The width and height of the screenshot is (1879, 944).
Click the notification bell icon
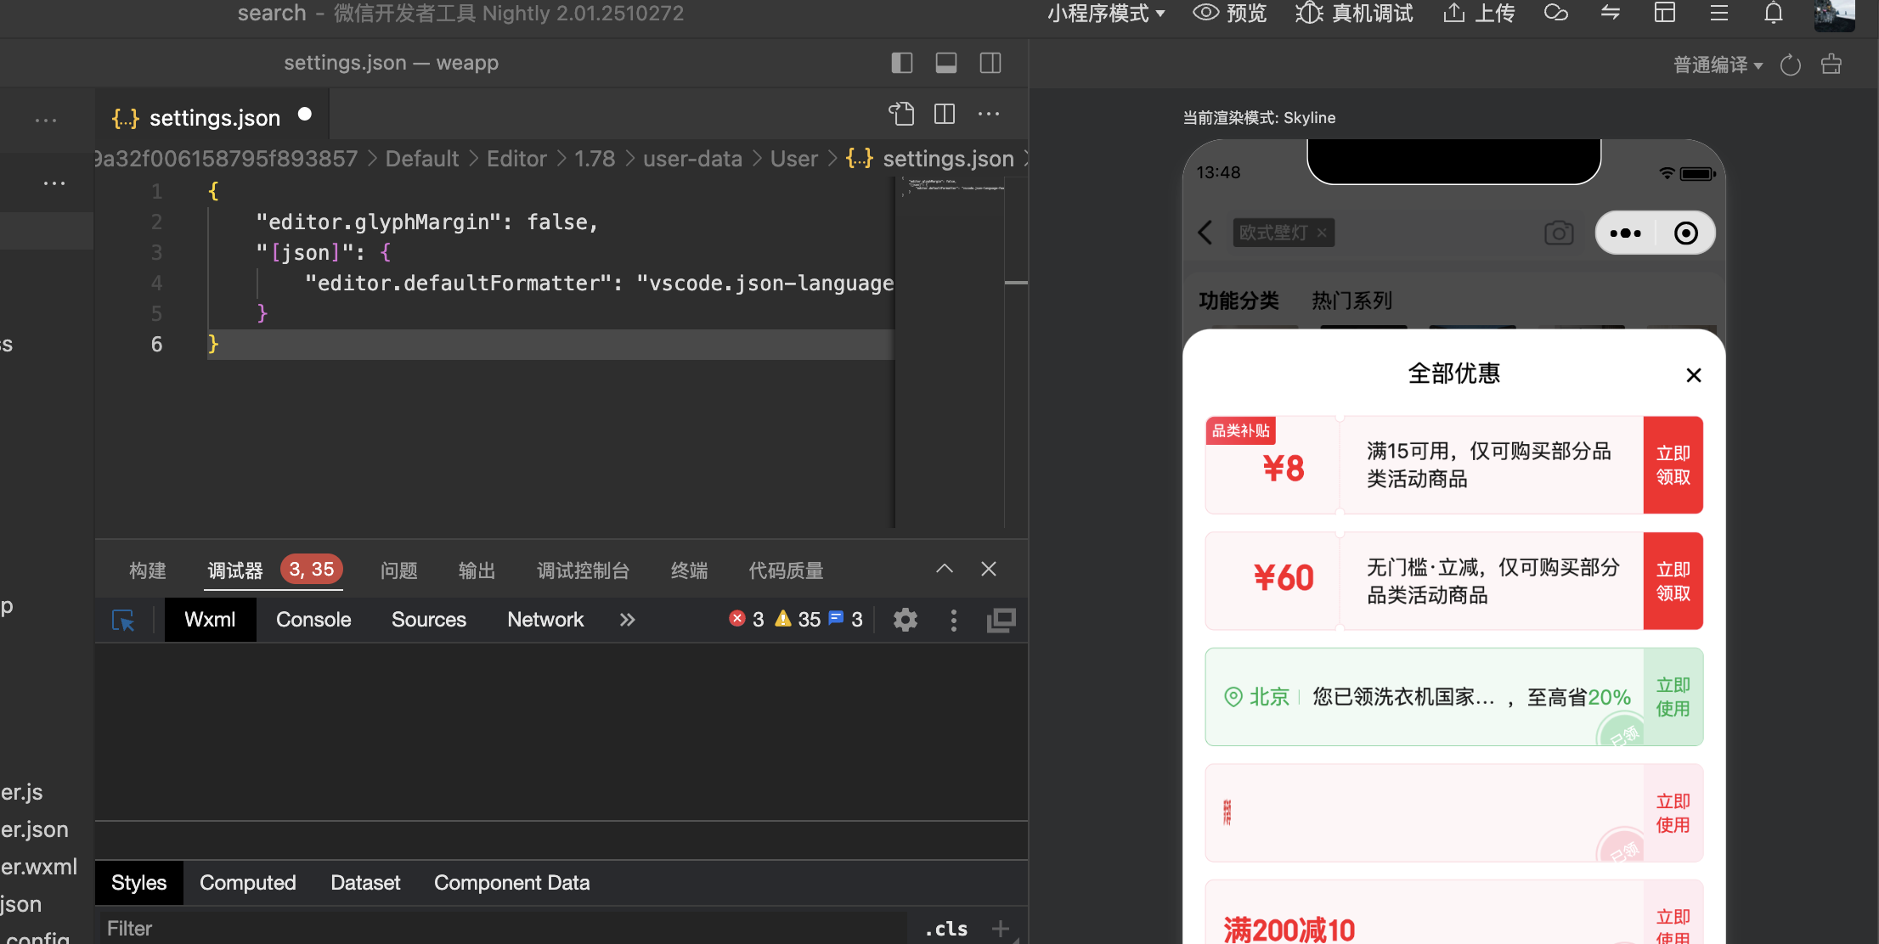click(1773, 13)
